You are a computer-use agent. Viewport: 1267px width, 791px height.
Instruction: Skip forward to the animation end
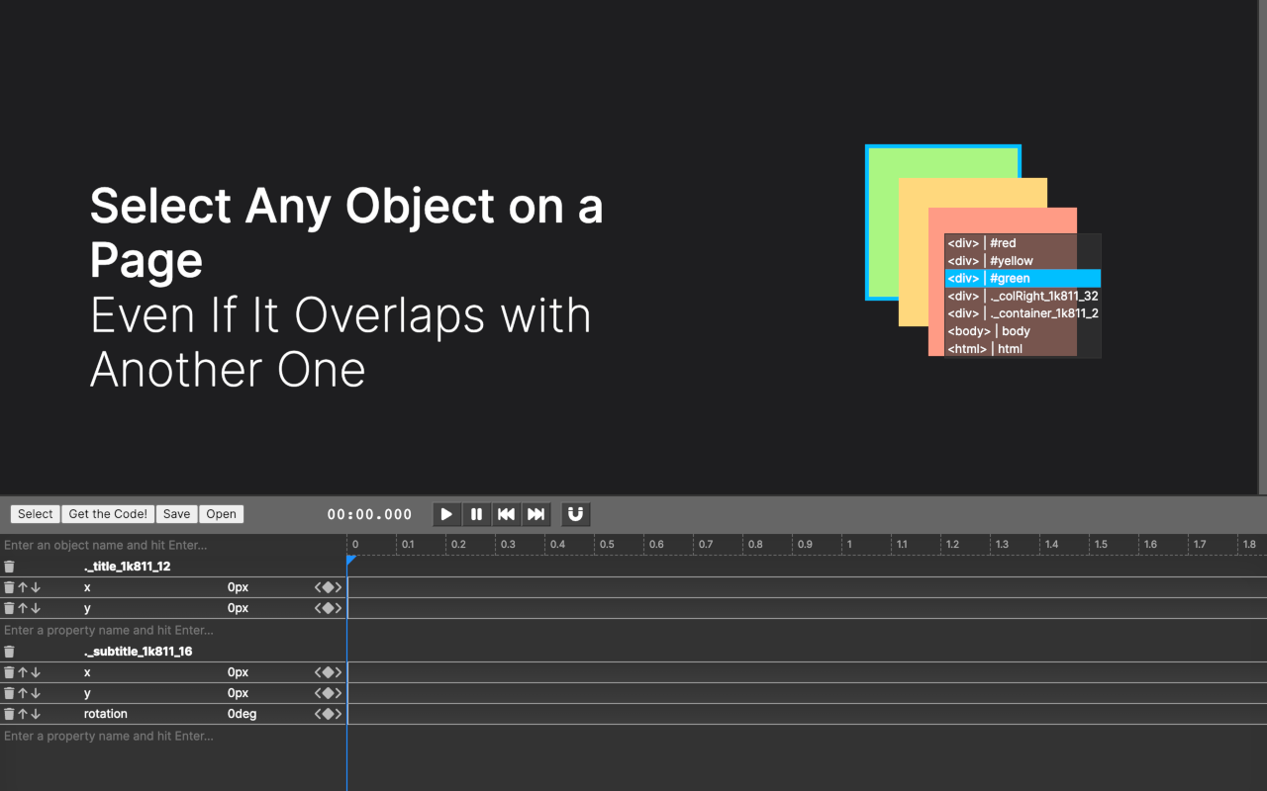pos(536,514)
